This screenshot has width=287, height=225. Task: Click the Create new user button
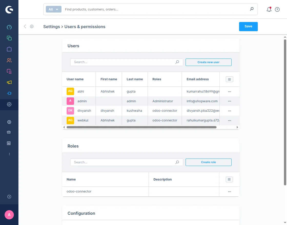(209, 62)
